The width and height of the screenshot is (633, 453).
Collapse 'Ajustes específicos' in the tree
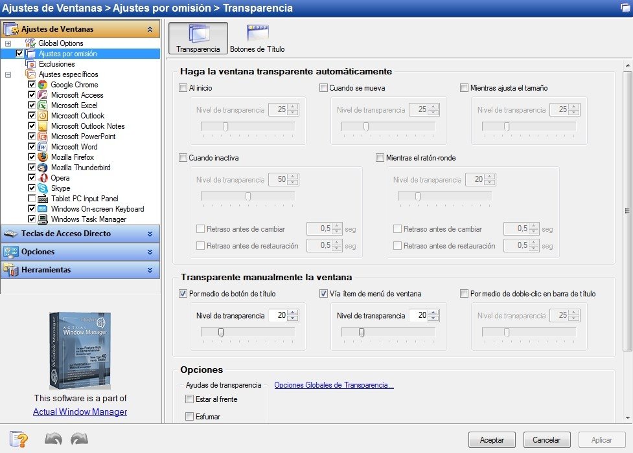[6, 74]
